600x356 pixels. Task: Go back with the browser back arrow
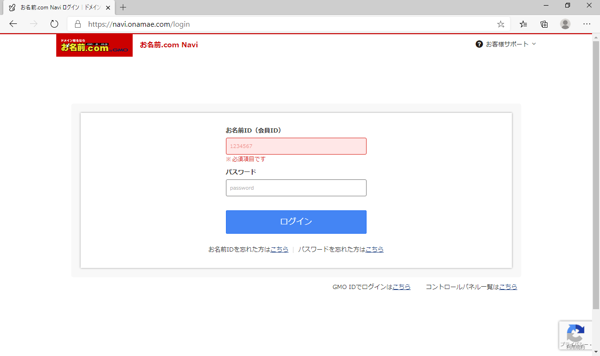click(x=13, y=24)
